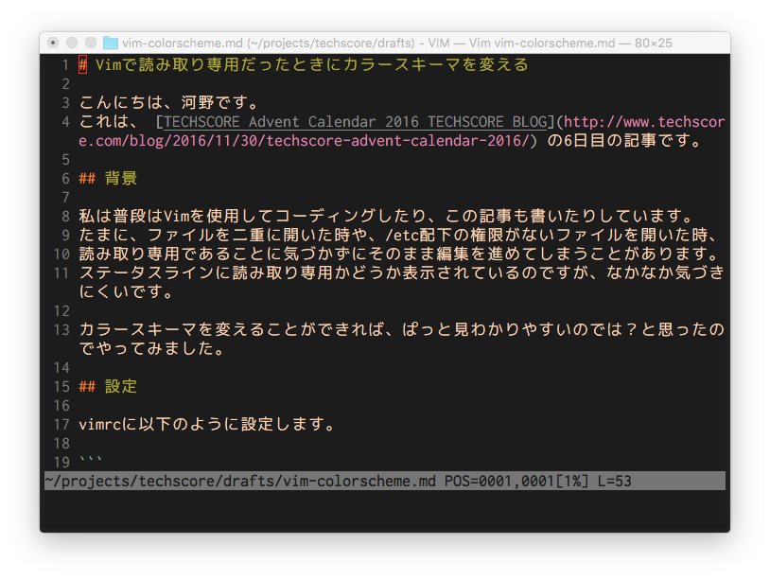Click the folder proxy icon in title bar
770x580 pixels.
click(111, 43)
